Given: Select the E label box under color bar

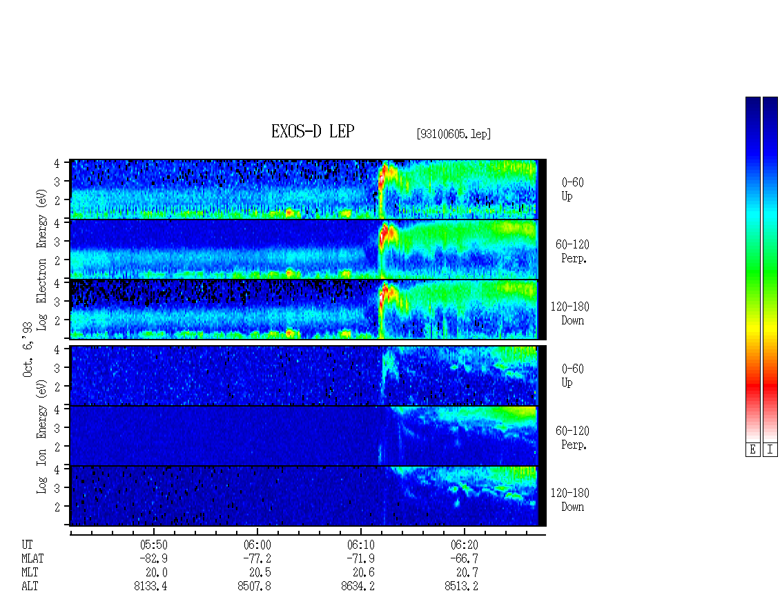Looking at the screenshot, I should coord(752,449).
